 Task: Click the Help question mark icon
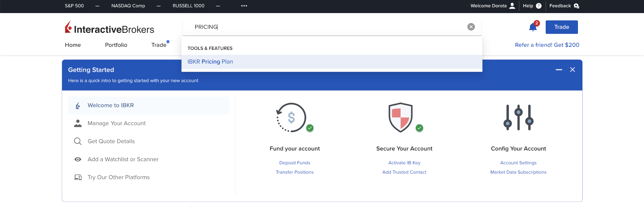click(x=539, y=6)
